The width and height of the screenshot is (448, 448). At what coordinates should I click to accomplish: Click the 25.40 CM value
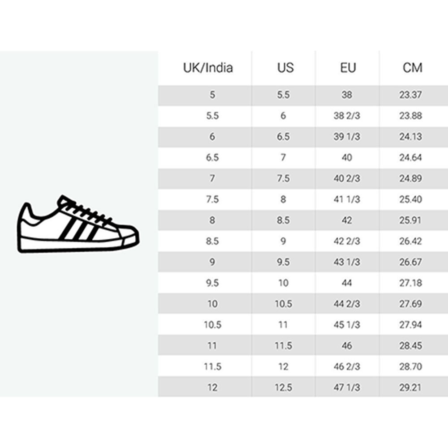(x=410, y=199)
